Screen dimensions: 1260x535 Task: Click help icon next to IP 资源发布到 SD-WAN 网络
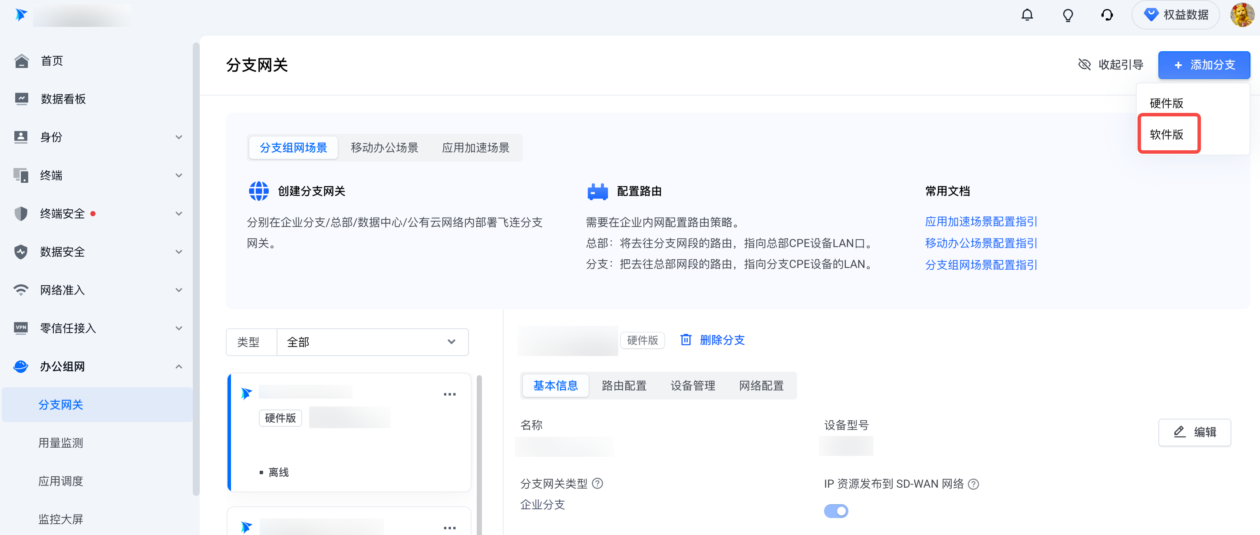coord(973,484)
